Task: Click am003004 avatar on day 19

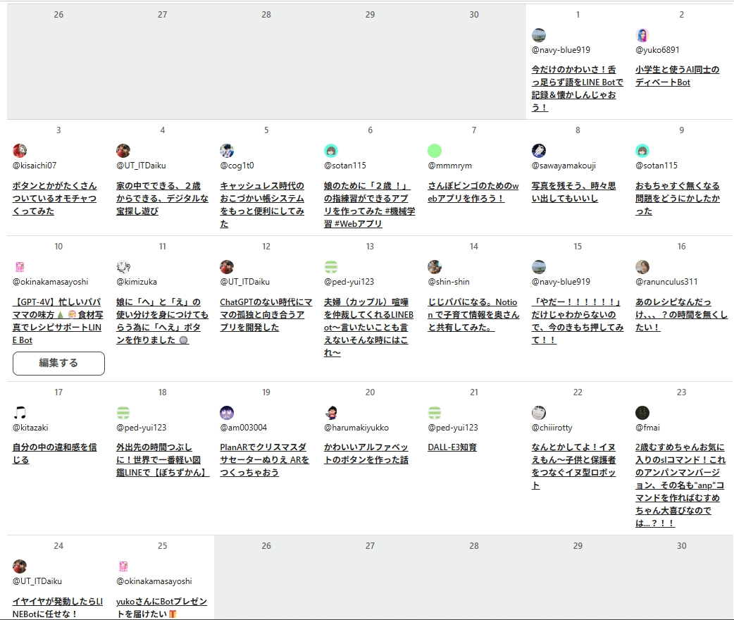Action: coord(227,413)
